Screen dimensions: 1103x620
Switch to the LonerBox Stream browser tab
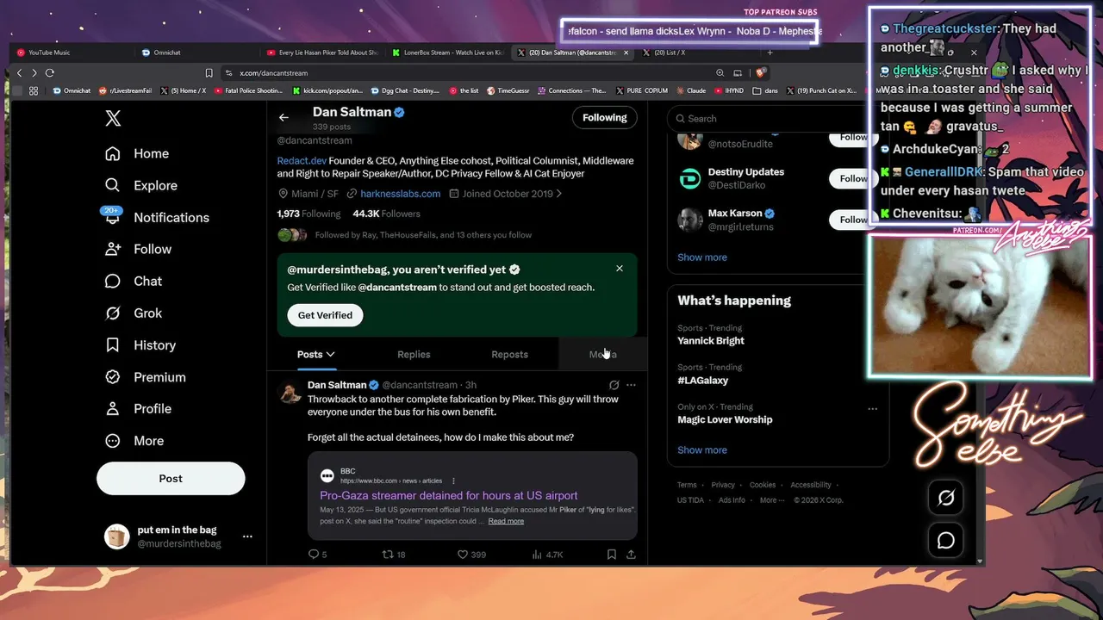pyautogui.click(x=446, y=53)
